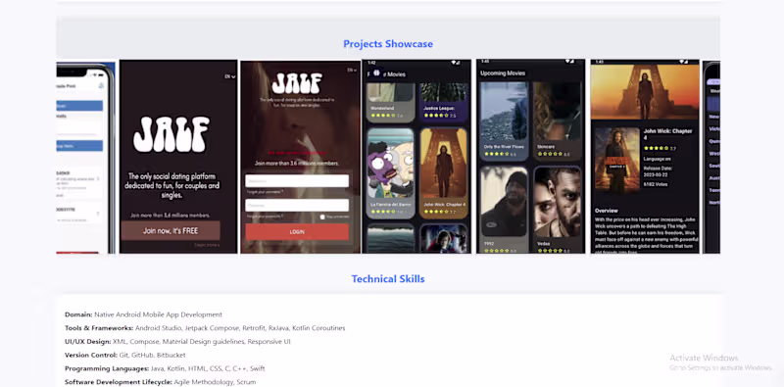Click 'Join more than 3.6 millions members' on login

click(297, 163)
